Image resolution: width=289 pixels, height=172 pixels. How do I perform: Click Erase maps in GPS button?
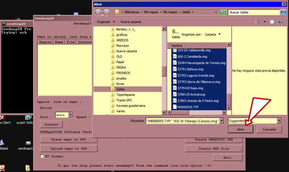pos(69,139)
